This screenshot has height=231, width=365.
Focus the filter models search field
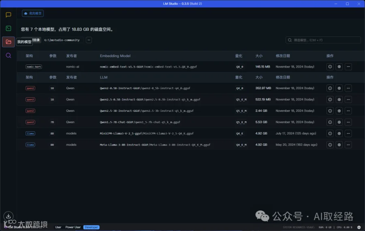click(323, 40)
